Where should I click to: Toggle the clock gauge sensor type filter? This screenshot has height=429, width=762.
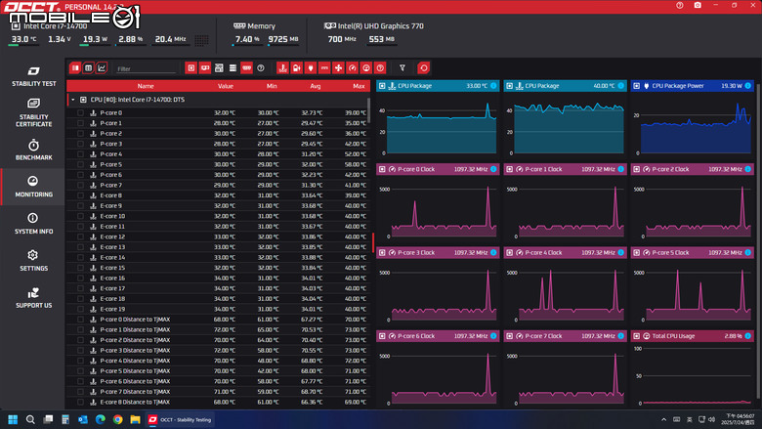[353, 68]
